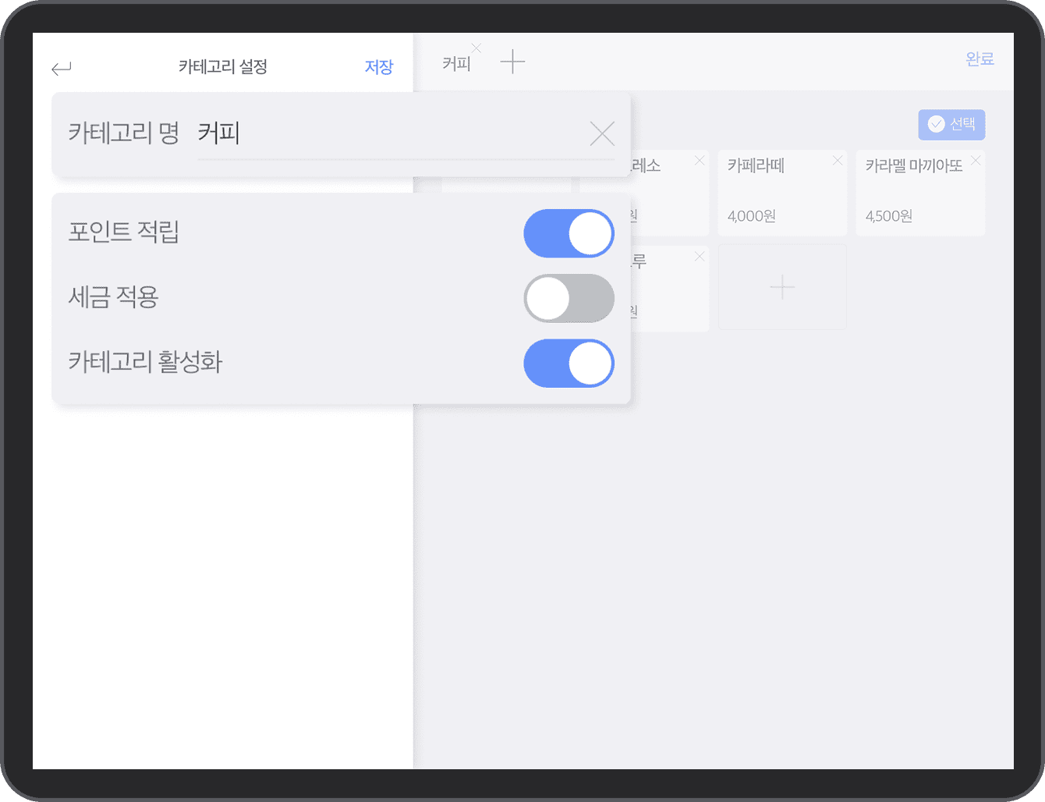The image size is (1045, 802).
Task: Enable the 세금 적용 switch
Action: pyautogui.click(x=569, y=298)
